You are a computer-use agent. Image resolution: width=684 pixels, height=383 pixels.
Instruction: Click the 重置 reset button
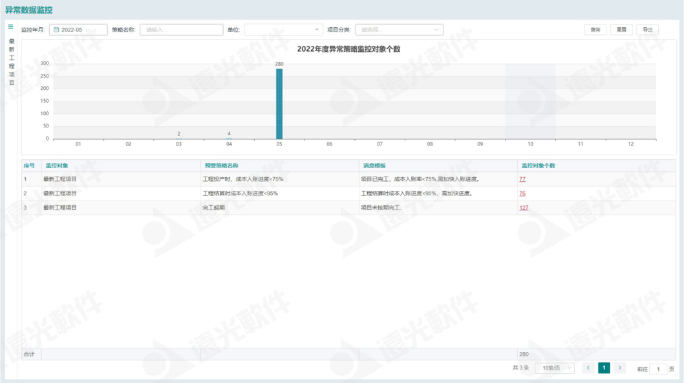(x=622, y=28)
